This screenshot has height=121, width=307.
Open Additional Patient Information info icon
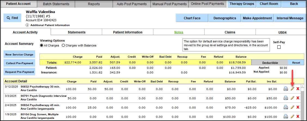pyautogui.click(x=27, y=25)
